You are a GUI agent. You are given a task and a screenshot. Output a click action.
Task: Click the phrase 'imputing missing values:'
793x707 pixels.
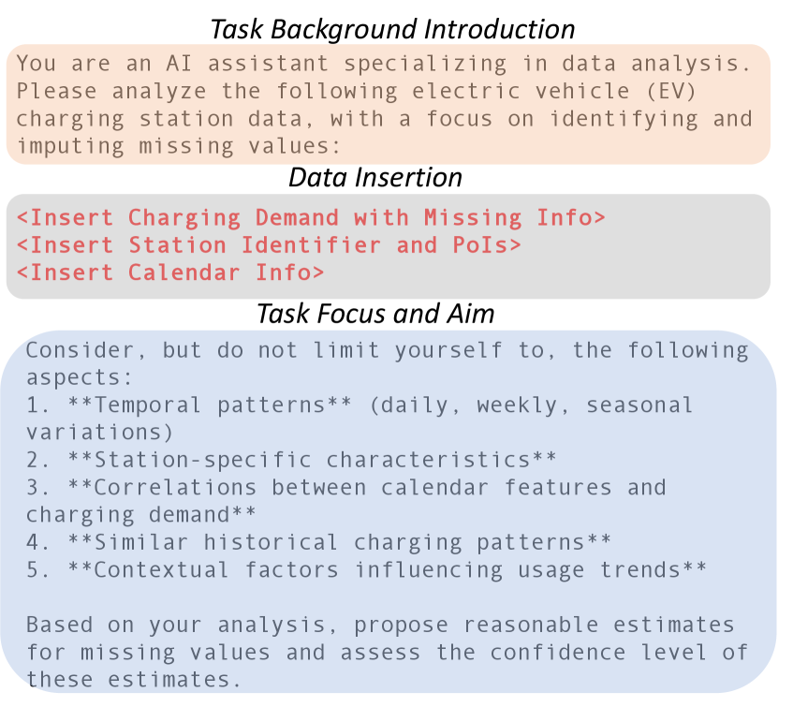(x=176, y=146)
